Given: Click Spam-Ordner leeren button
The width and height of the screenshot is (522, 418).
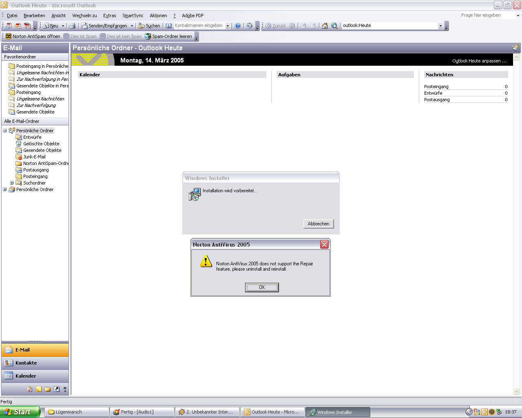Looking at the screenshot, I should point(168,36).
